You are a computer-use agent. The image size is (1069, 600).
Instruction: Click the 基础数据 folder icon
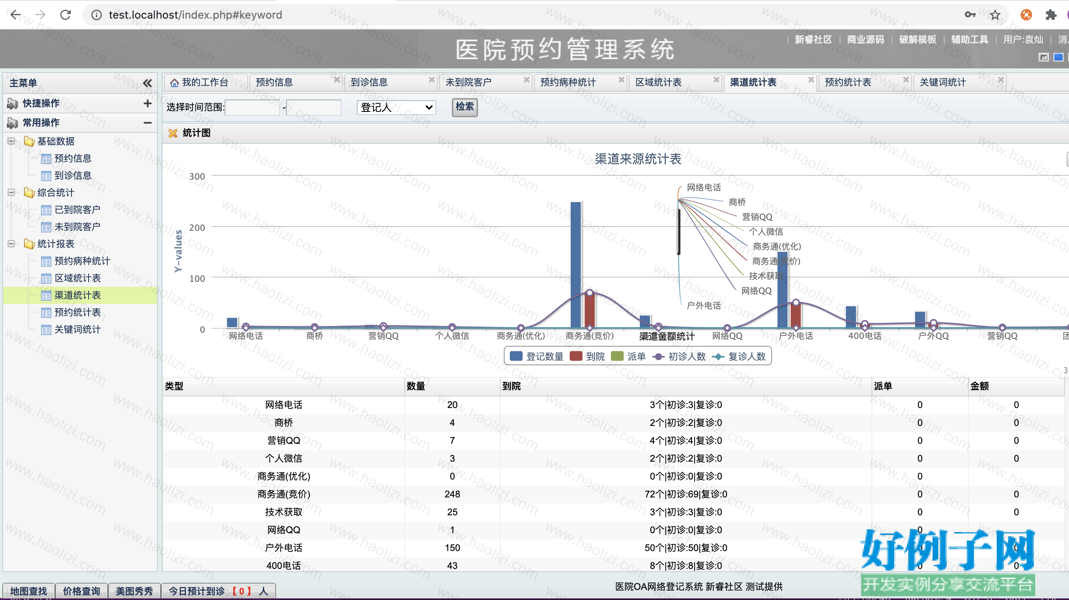tap(29, 141)
